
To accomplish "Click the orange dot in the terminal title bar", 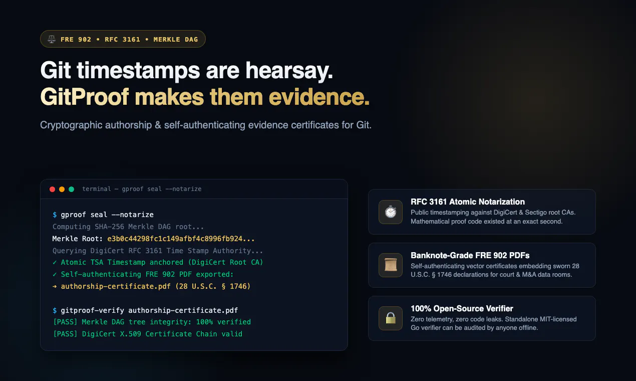I will click(x=62, y=189).
